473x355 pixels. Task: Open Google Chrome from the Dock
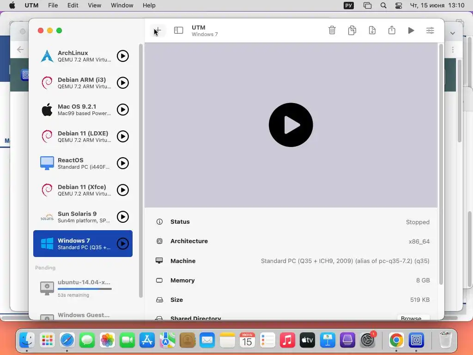pyautogui.click(x=396, y=340)
